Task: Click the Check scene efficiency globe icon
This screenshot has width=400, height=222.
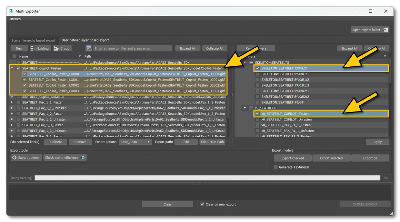Action: coord(83,158)
